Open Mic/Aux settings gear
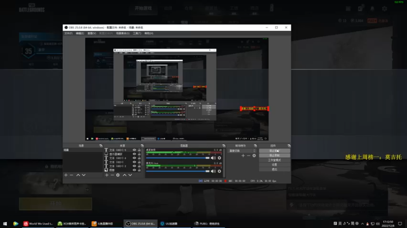The width and height of the screenshot is (407, 228). click(x=220, y=171)
